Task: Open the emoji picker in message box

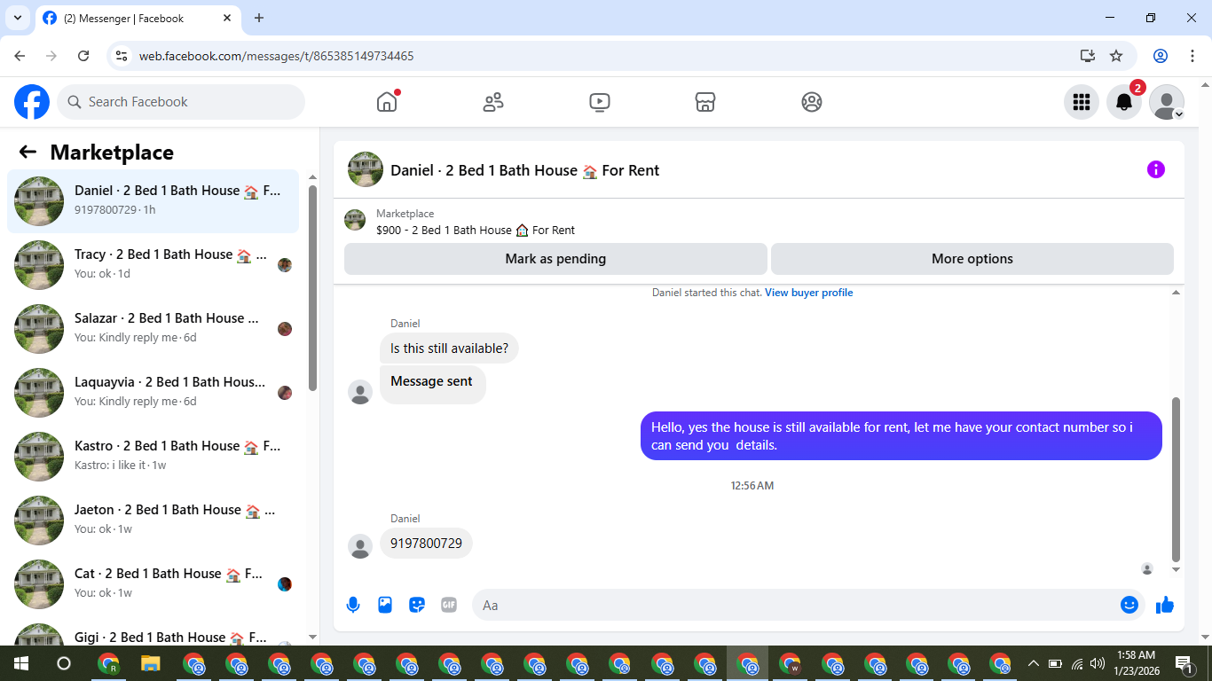Action: click(1129, 605)
